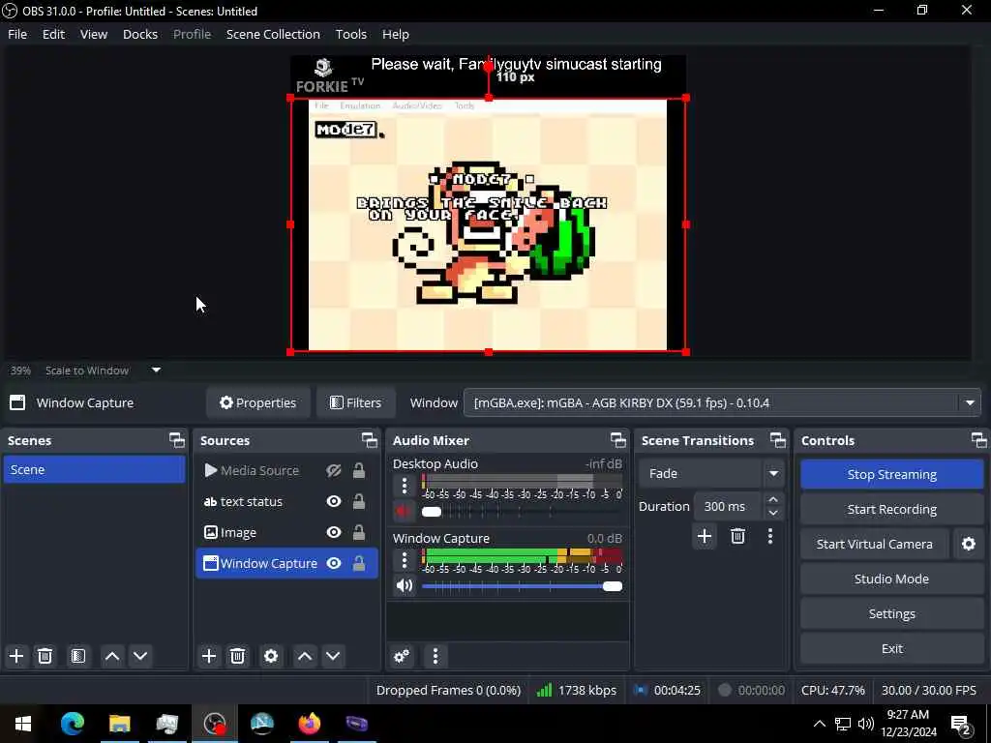Remove selected source with trash icon
The height and width of the screenshot is (743, 991).
tap(237, 656)
